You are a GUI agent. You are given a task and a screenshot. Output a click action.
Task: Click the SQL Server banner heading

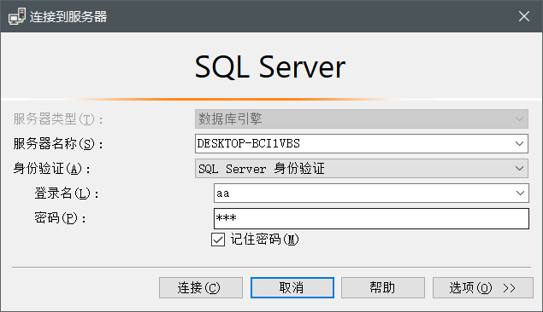click(270, 67)
